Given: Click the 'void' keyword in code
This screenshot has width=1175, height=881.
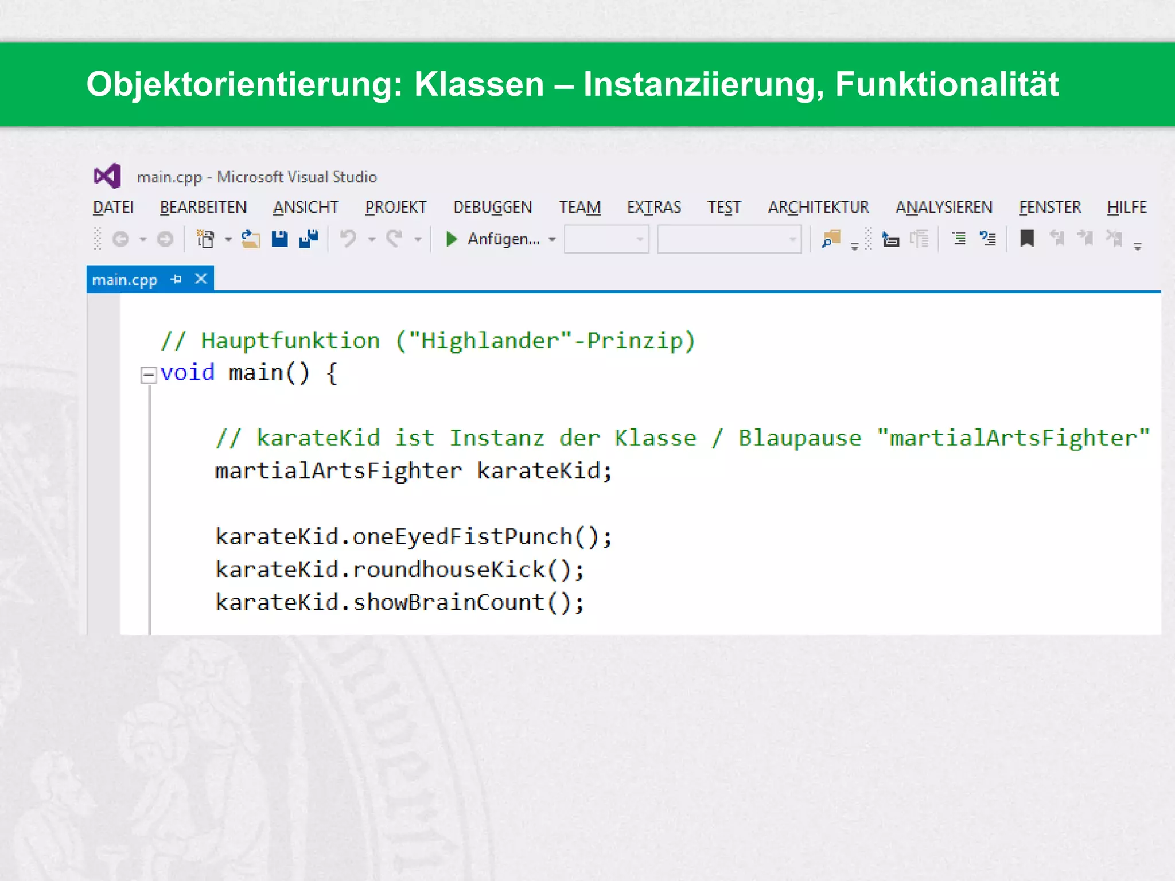Looking at the screenshot, I should (x=187, y=373).
